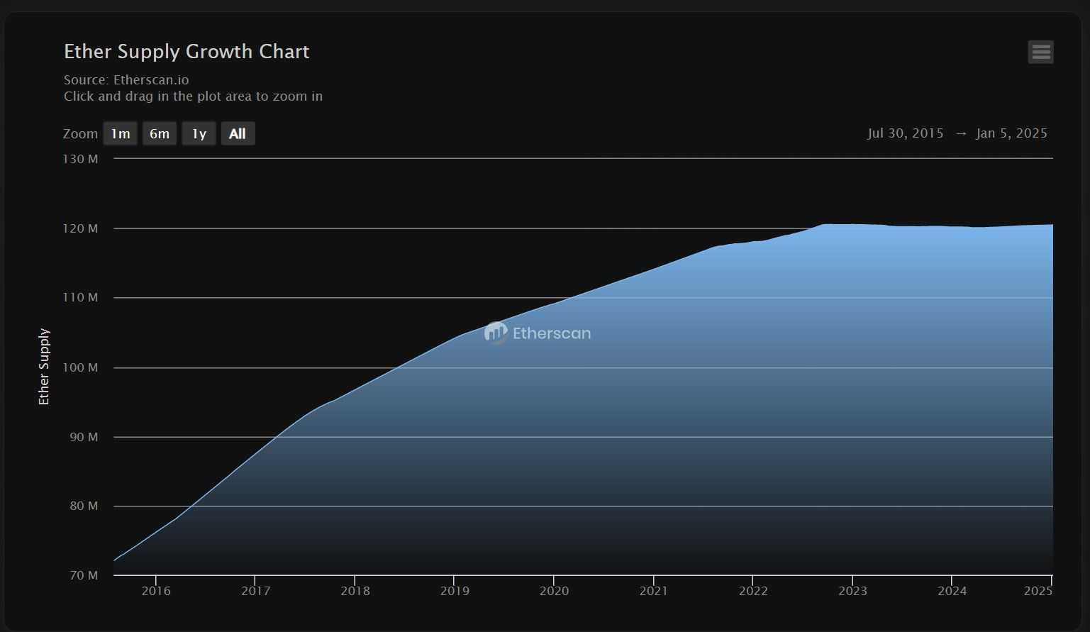This screenshot has width=1090, height=632.
Task: Select the 6m zoom range
Action: [x=160, y=133]
